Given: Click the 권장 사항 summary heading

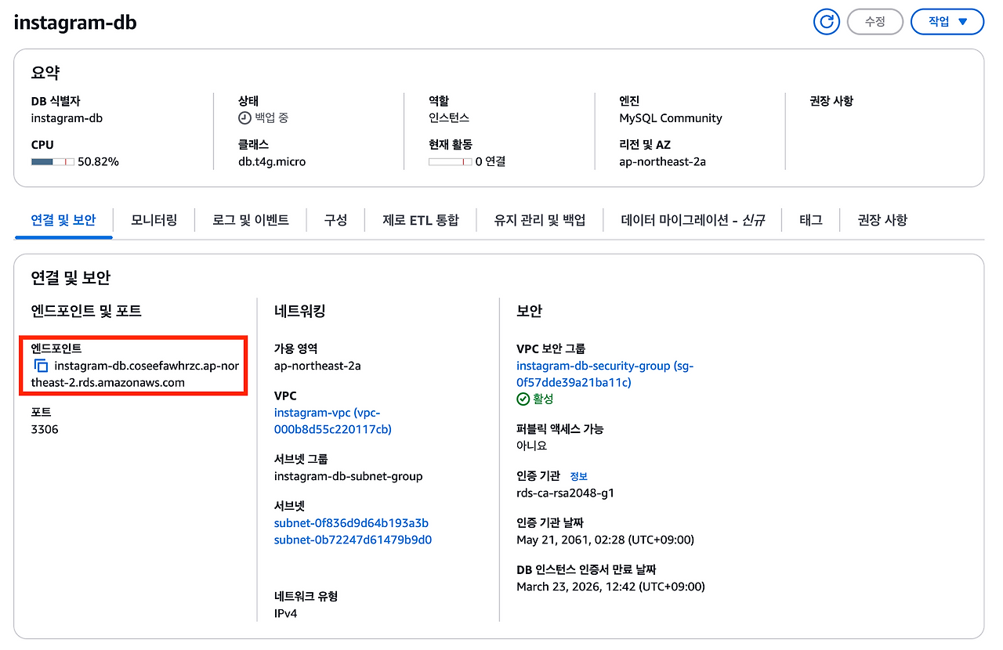Looking at the screenshot, I should click(831, 101).
